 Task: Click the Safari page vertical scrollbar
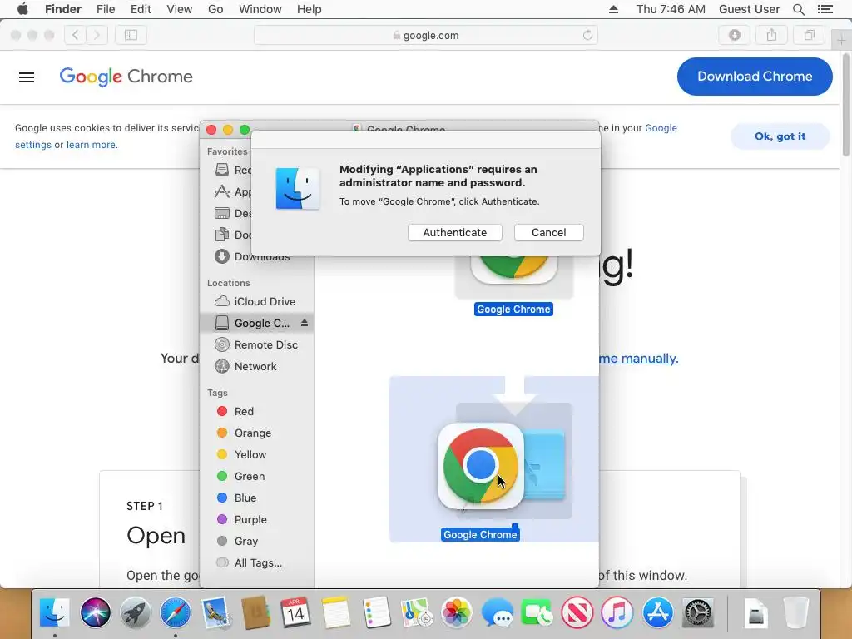point(845,104)
